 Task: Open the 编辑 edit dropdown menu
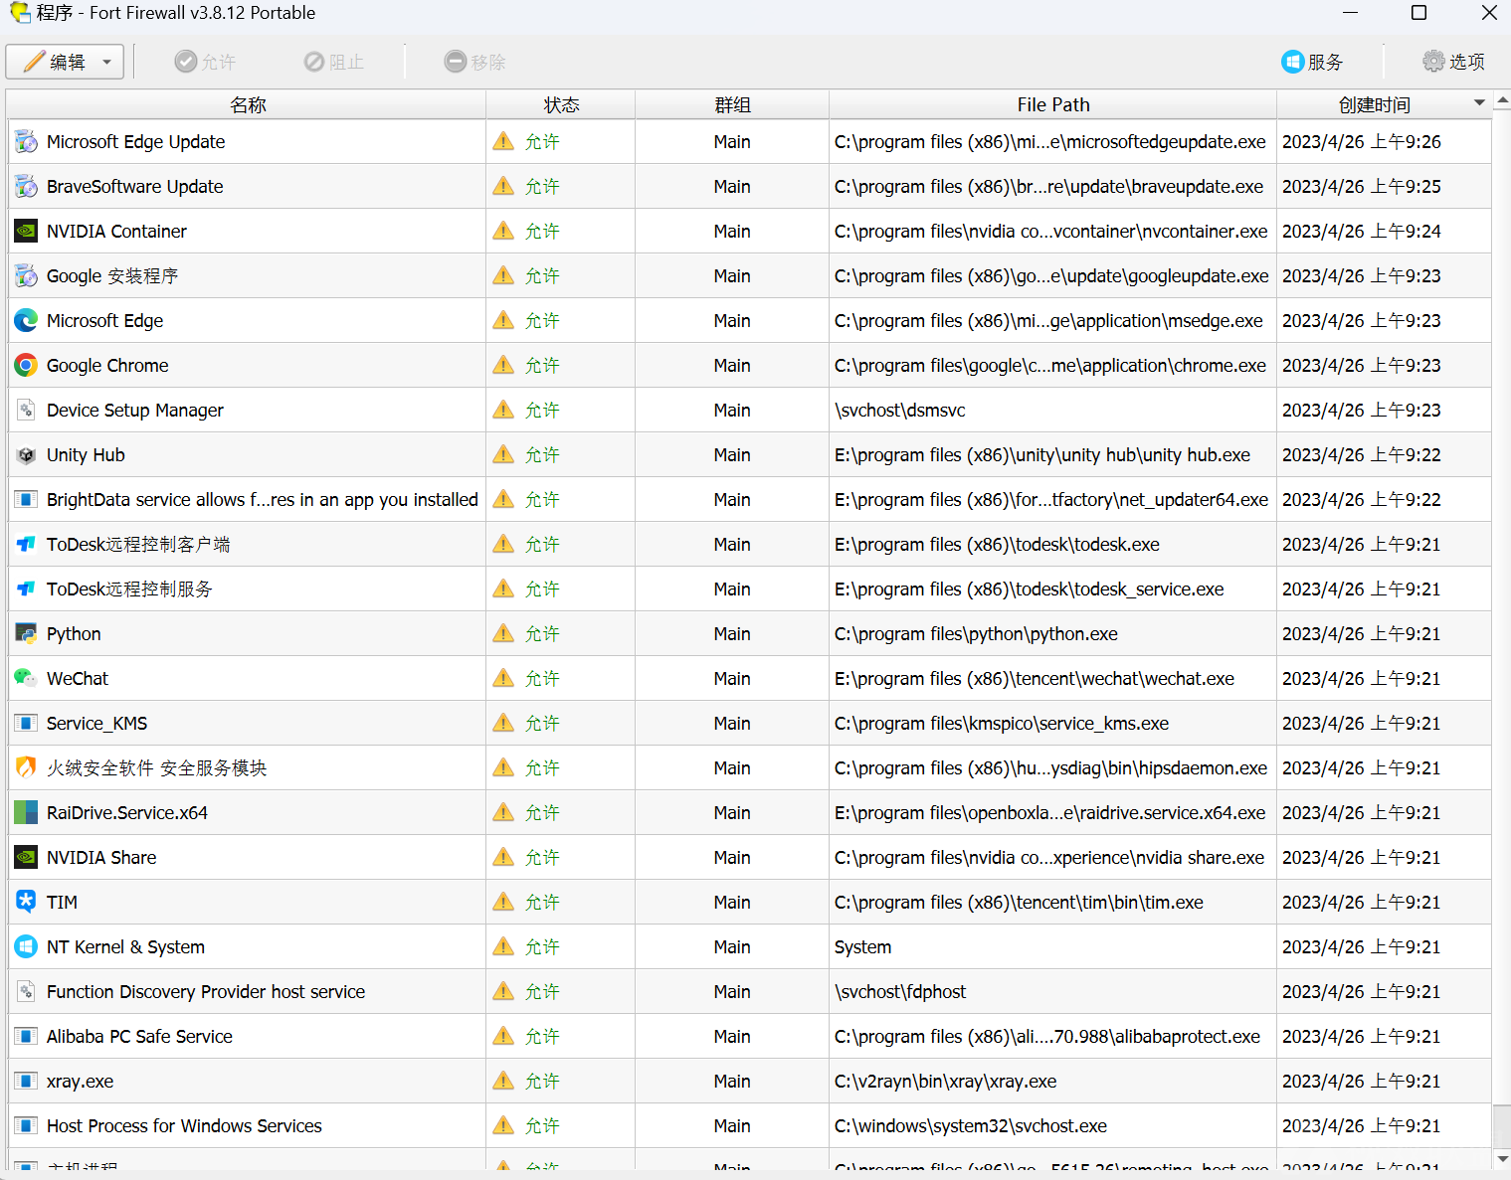(65, 62)
